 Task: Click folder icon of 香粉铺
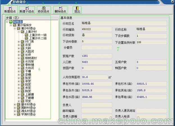23,65
